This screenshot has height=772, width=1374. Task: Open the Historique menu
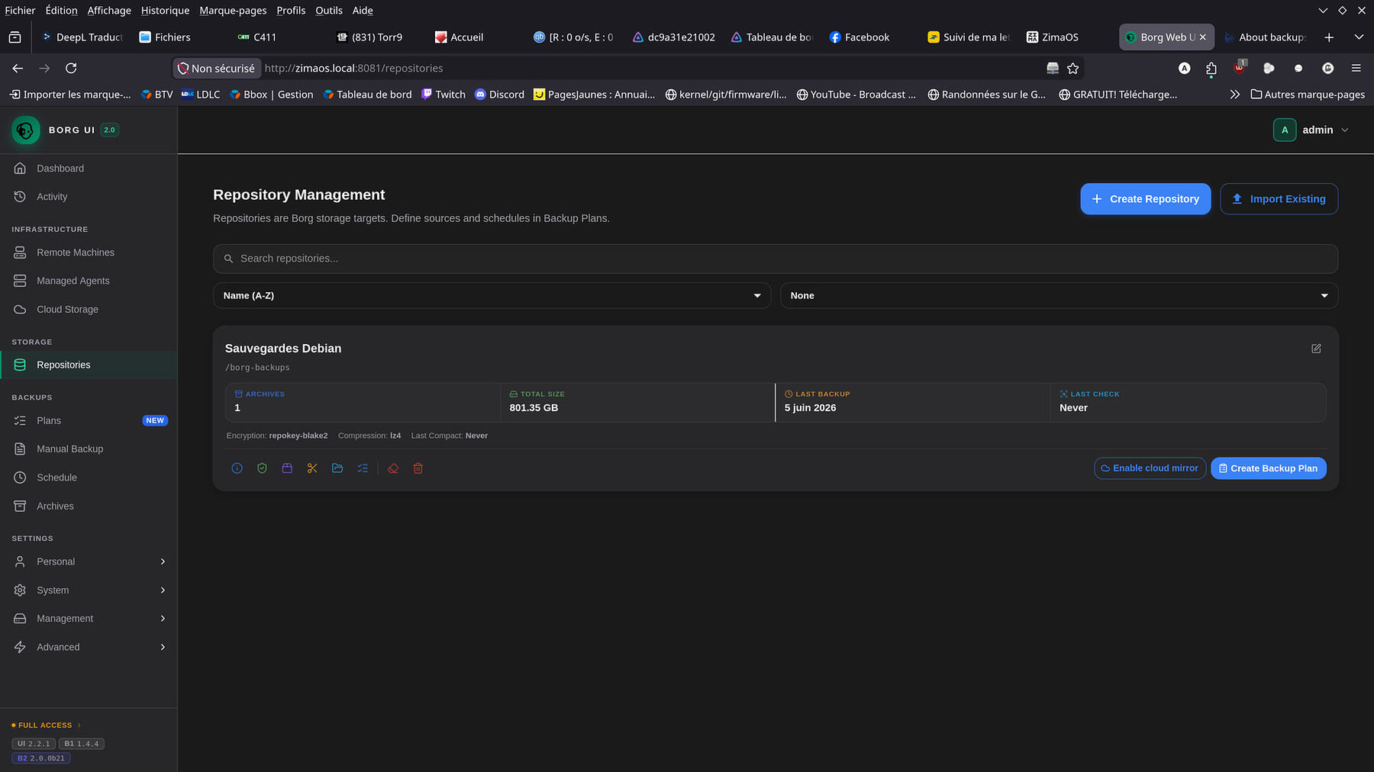point(165,11)
